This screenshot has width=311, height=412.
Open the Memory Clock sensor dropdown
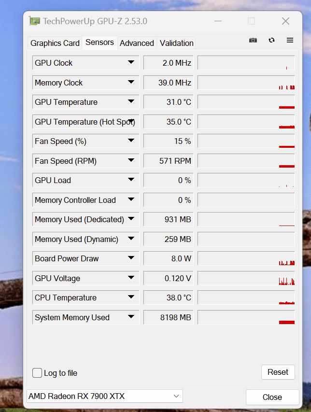tap(131, 82)
